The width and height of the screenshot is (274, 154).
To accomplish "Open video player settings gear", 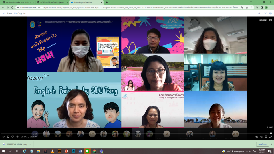I will coord(266,137).
